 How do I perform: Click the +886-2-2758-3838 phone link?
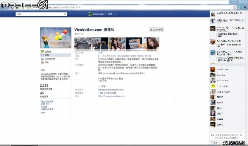pyautogui.click(x=107, y=93)
